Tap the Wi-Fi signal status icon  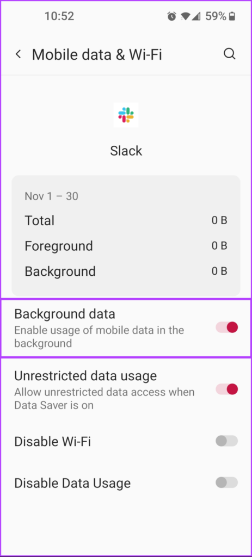[185, 16]
